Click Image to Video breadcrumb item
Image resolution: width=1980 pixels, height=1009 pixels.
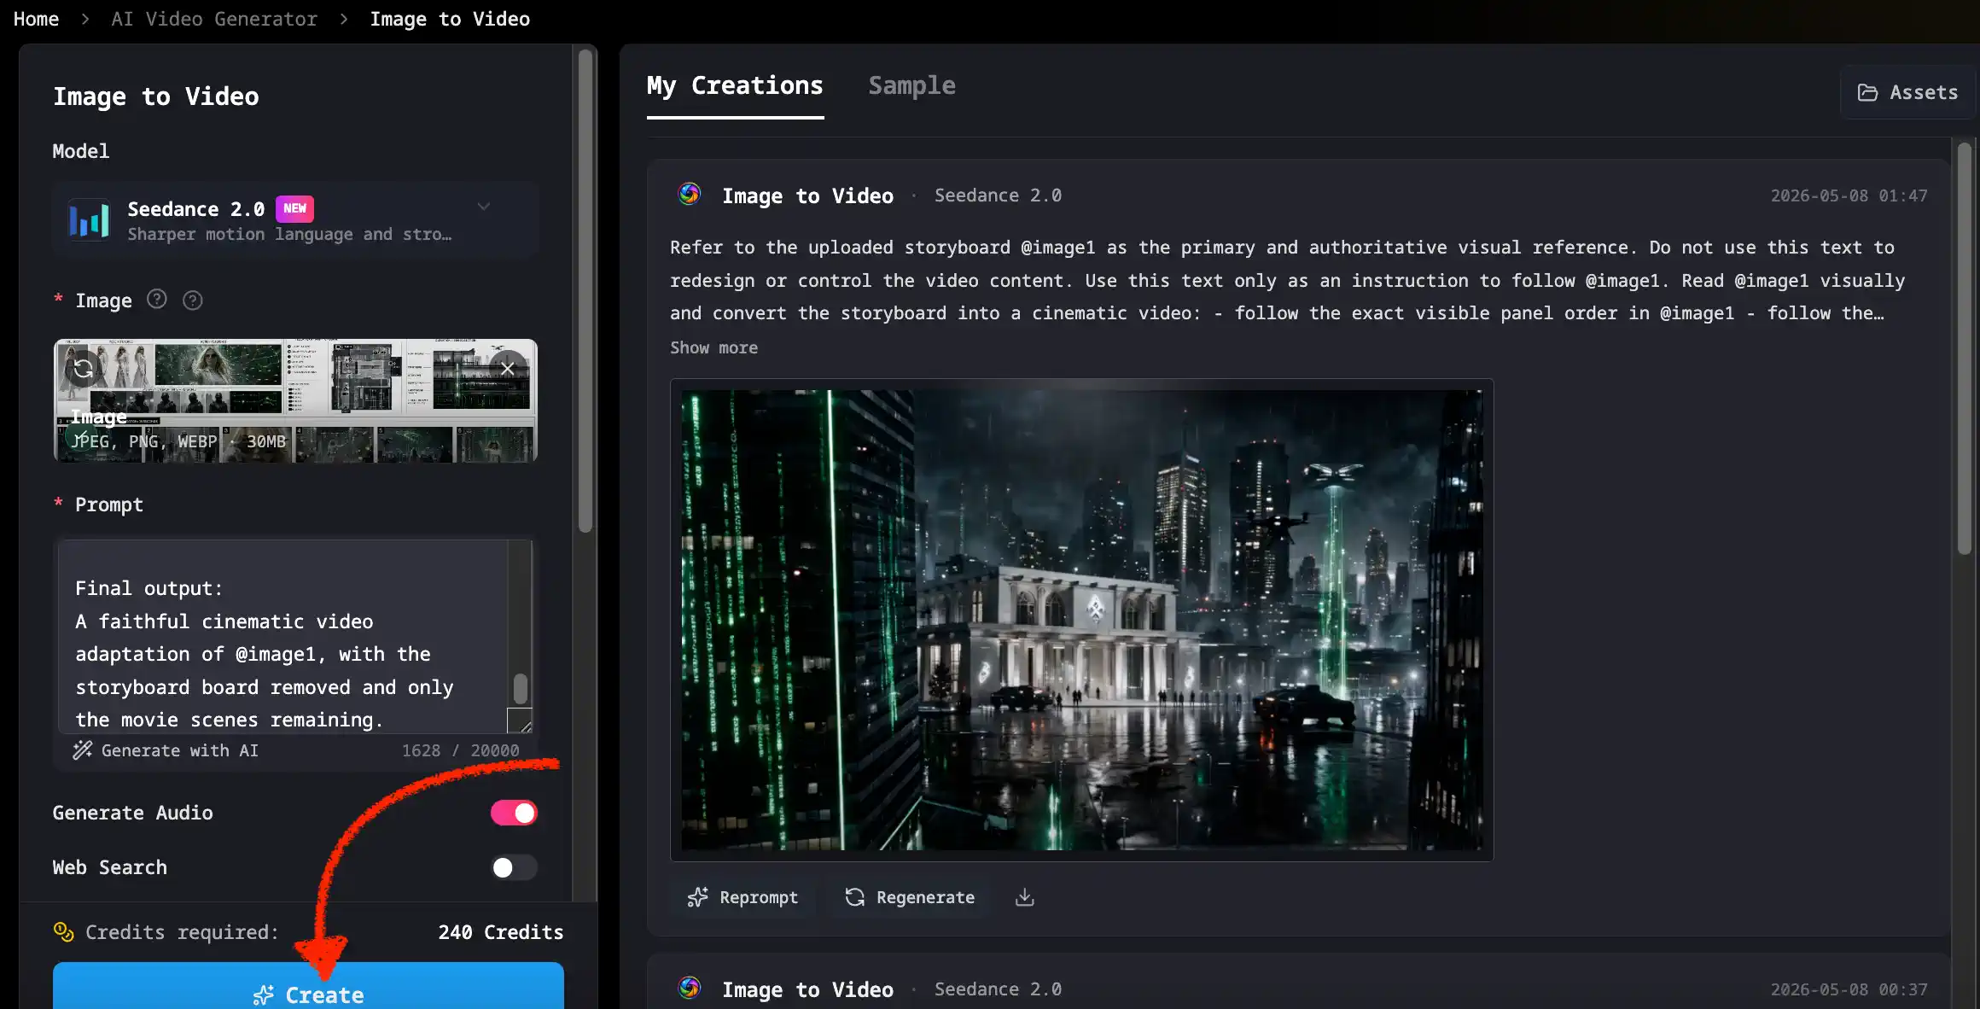[450, 19]
